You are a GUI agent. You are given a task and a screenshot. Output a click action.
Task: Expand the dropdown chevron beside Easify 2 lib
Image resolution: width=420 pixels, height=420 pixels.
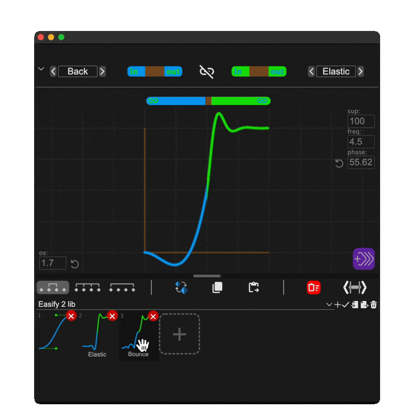329,304
